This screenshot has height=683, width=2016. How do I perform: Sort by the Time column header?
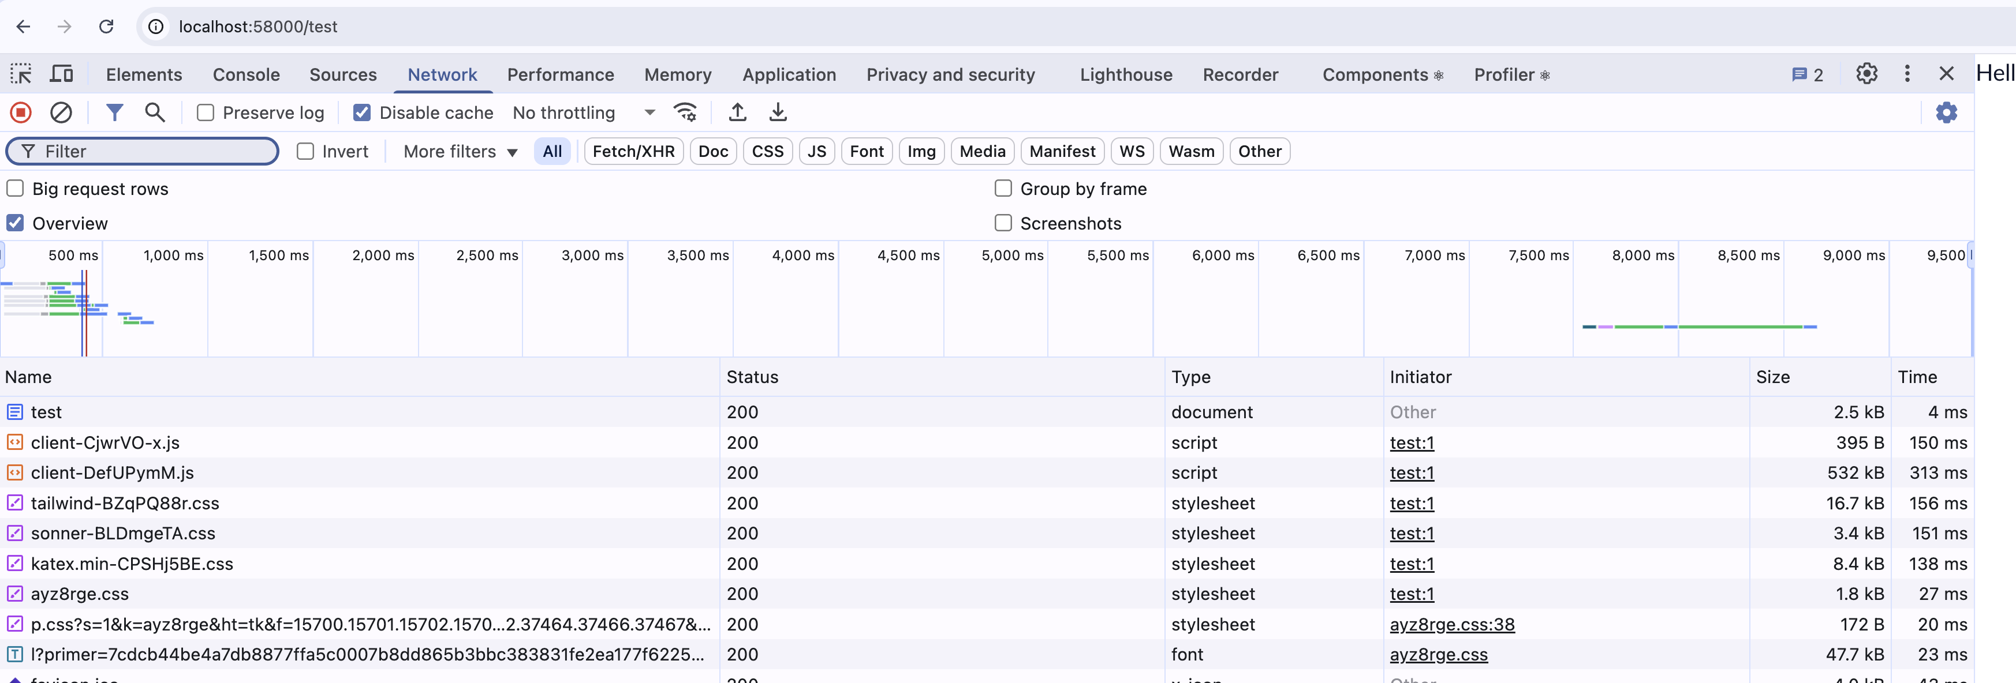pyautogui.click(x=1932, y=377)
